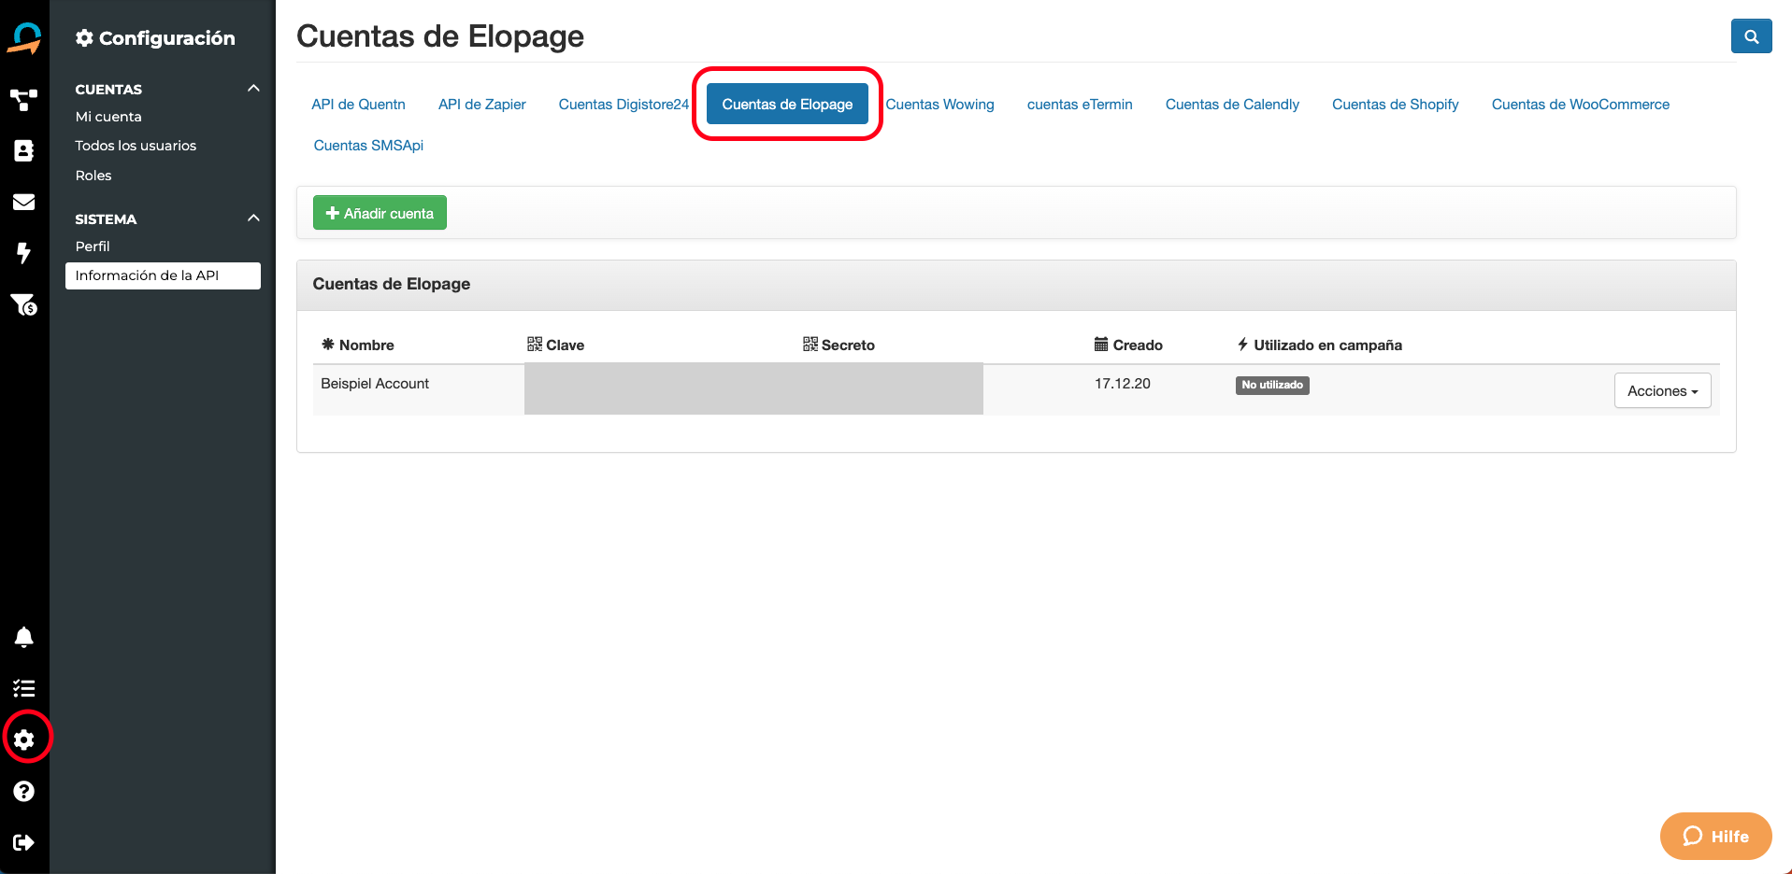Click the Utilizado en campaña column header

pyautogui.click(x=1319, y=345)
